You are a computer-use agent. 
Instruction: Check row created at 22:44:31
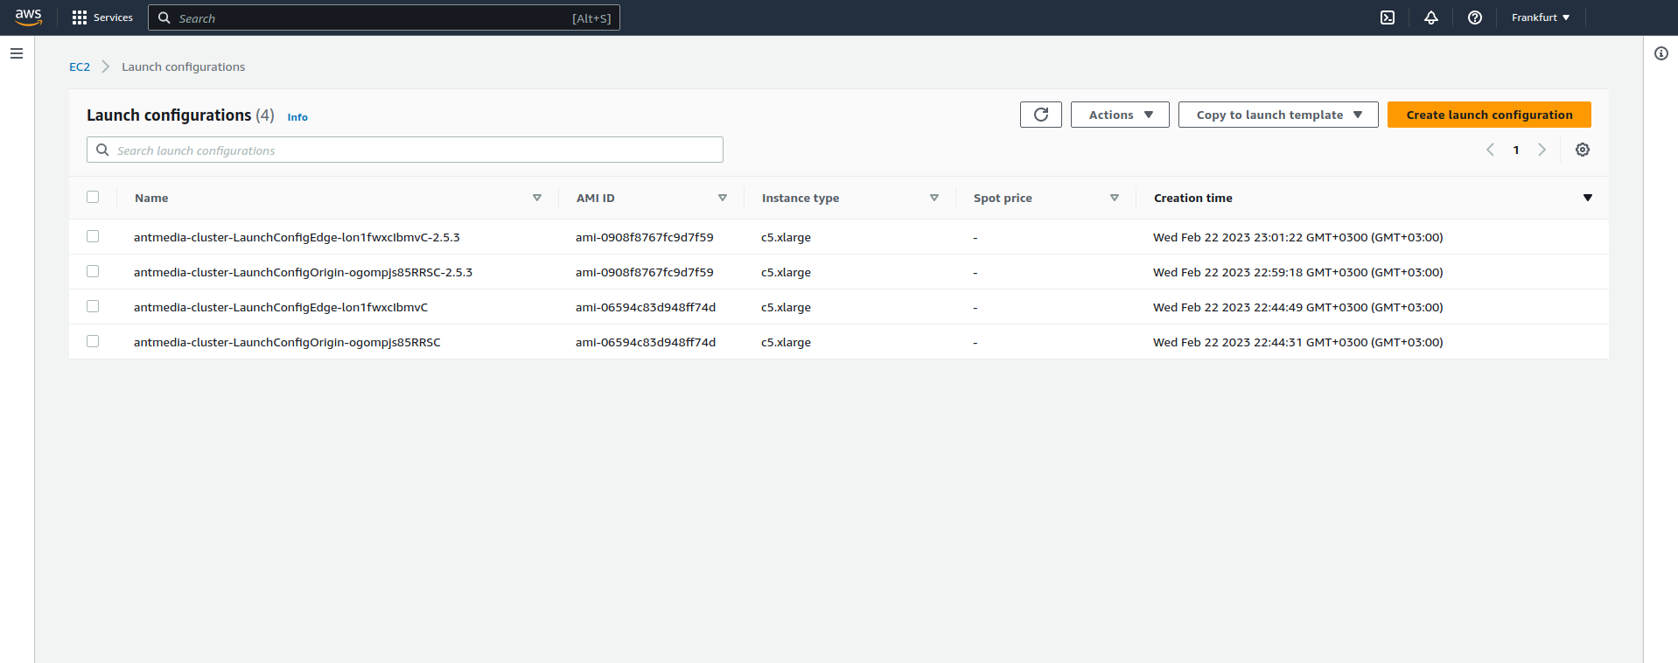click(93, 341)
